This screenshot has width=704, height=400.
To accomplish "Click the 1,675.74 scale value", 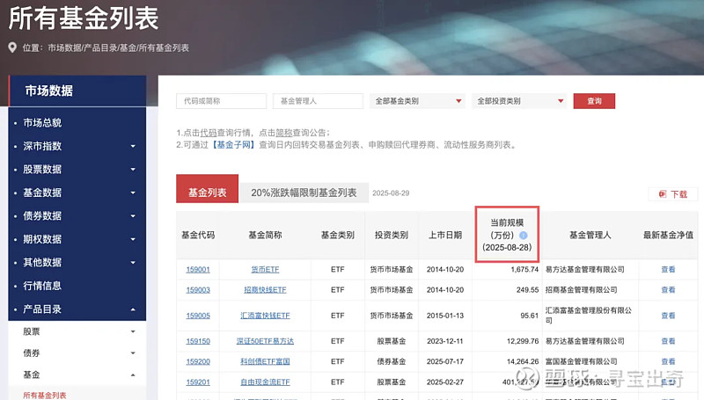I will pos(524,270).
